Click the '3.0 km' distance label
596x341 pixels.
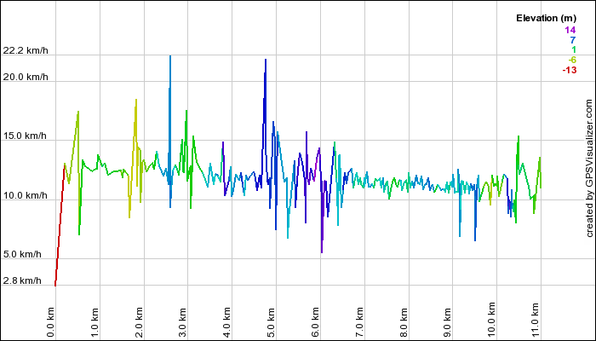click(183, 322)
